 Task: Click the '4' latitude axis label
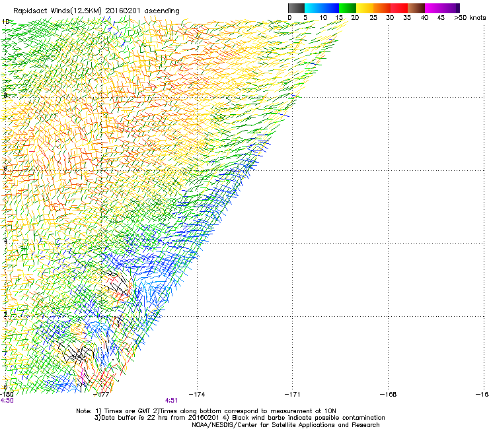[x=5, y=241]
